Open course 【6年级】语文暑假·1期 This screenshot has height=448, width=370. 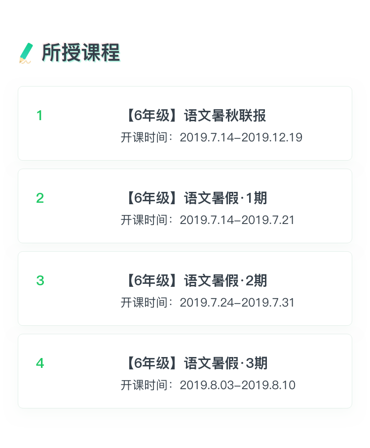click(196, 198)
